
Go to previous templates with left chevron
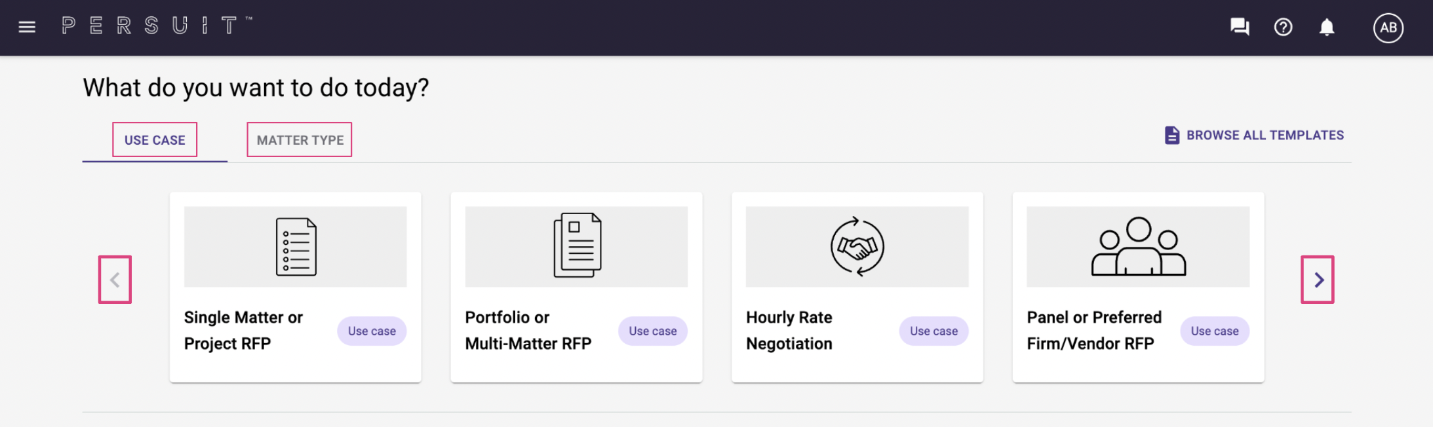(x=115, y=280)
